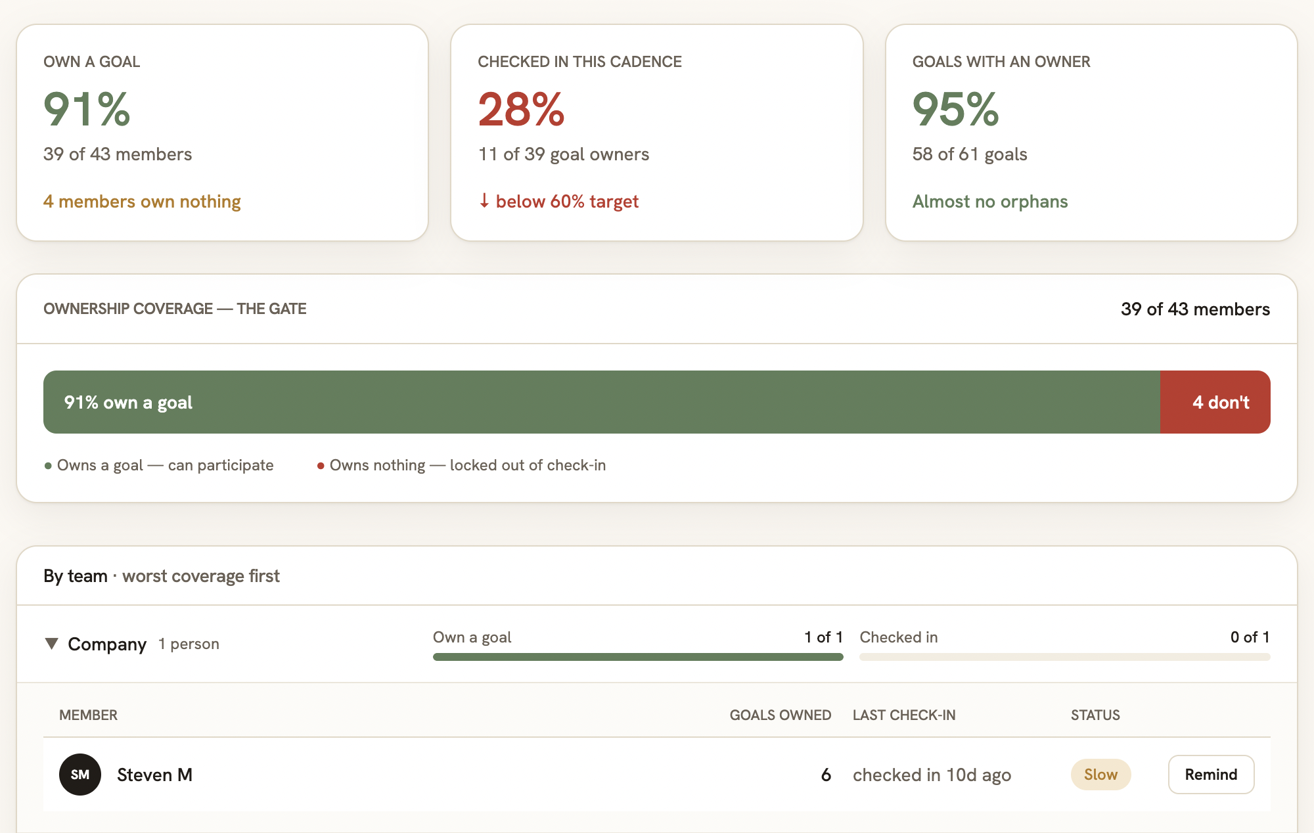The image size is (1314, 833).
Task: Click 'below 60% target' text
Action: coord(567,201)
